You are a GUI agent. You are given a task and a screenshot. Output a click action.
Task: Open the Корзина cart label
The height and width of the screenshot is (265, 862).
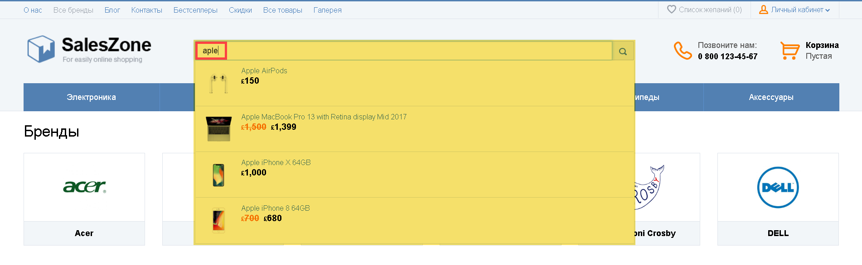(x=822, y=45)
